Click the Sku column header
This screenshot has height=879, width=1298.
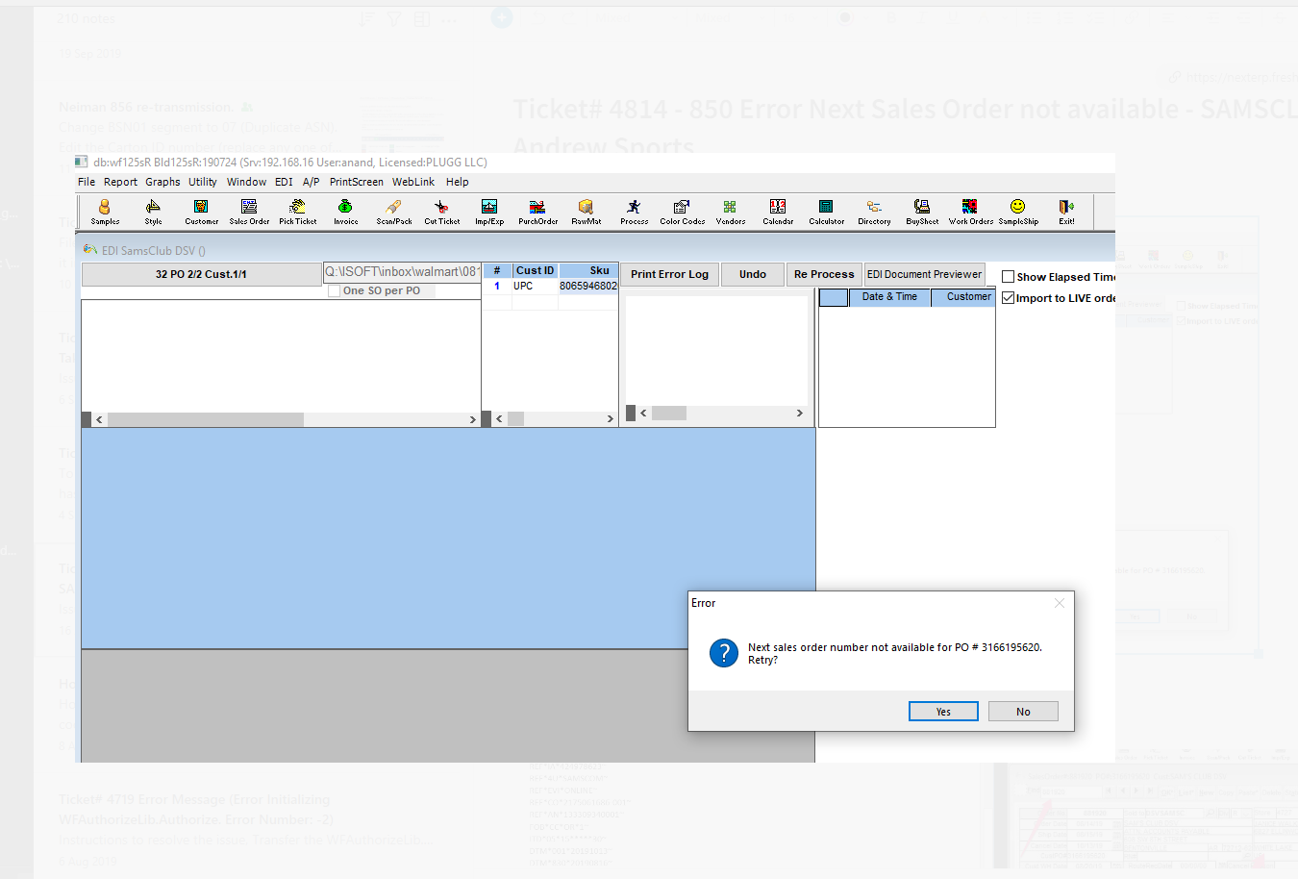588,271
